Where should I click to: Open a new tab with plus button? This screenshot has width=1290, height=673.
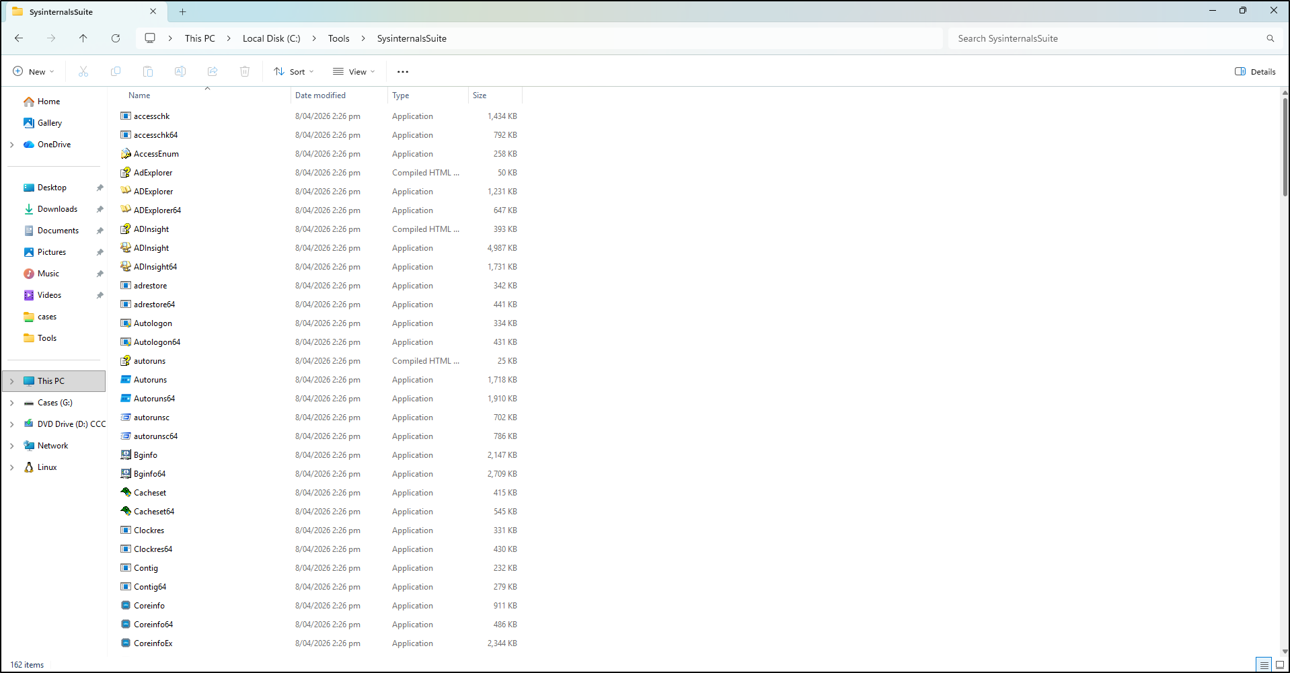click(182, 11)
